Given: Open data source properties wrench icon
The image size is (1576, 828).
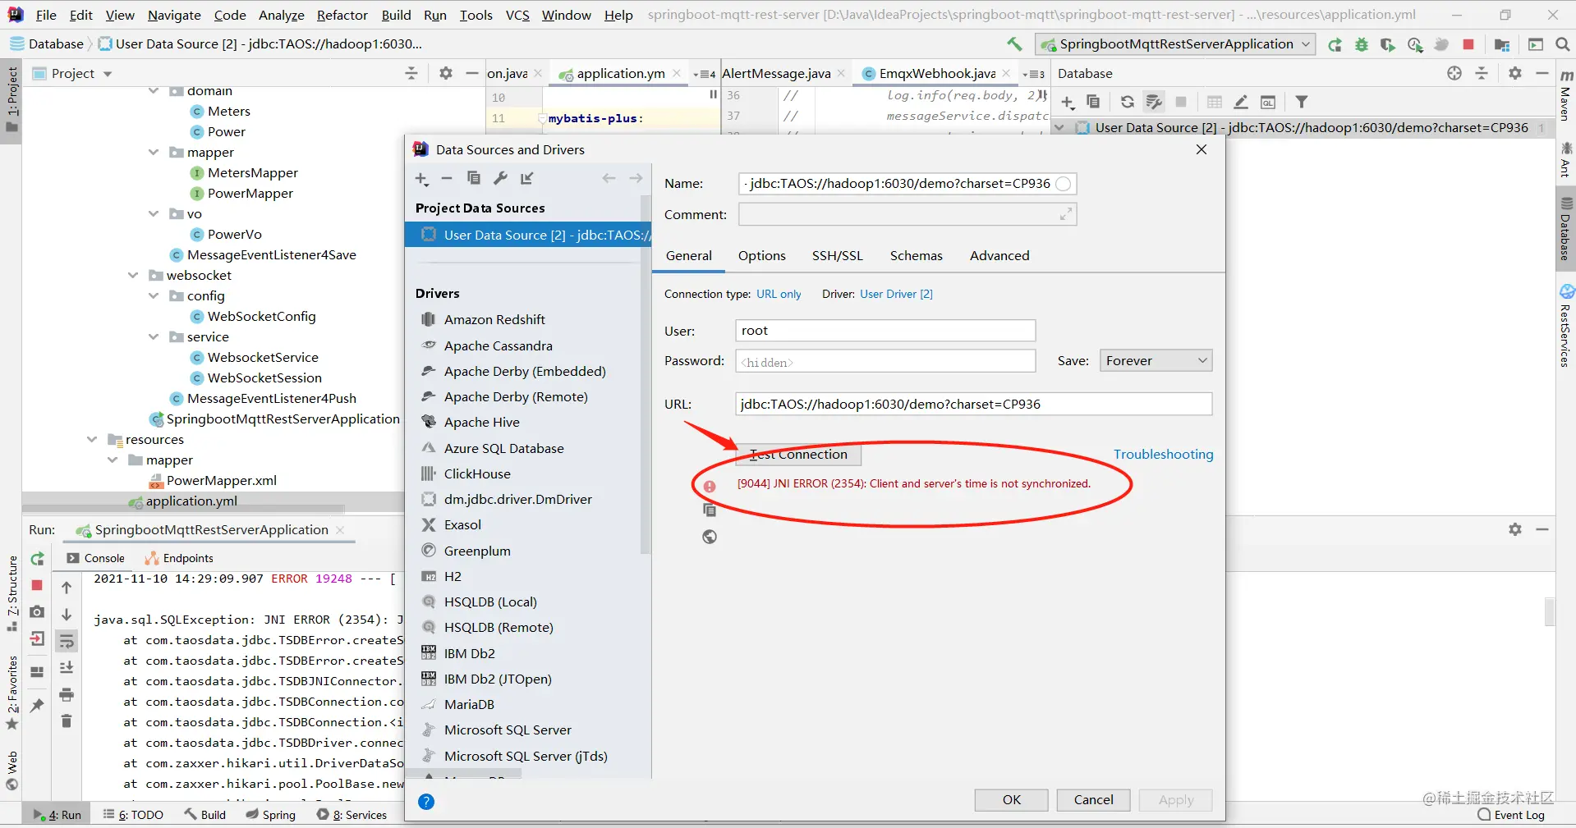Looking at the screenshot, I should coord(1154,102).
